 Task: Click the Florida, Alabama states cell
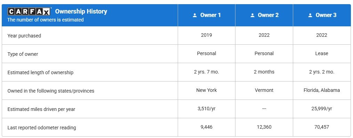coord(322,90)
